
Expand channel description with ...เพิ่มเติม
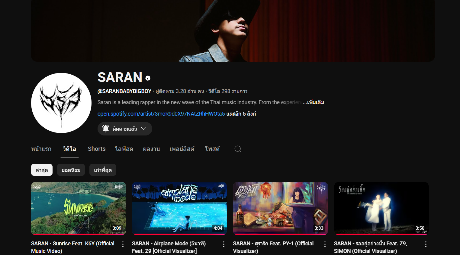tap(313, 102)
